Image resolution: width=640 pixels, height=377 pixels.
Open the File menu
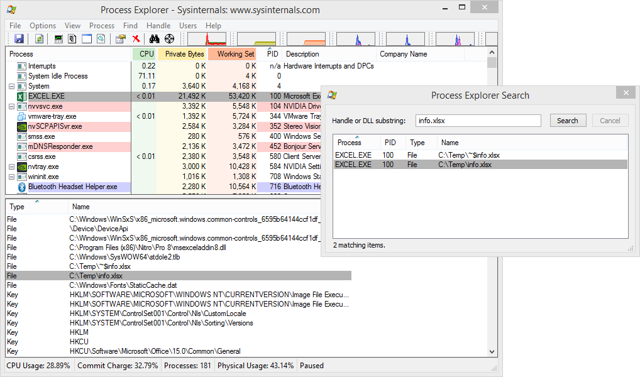tap(15, 26)
